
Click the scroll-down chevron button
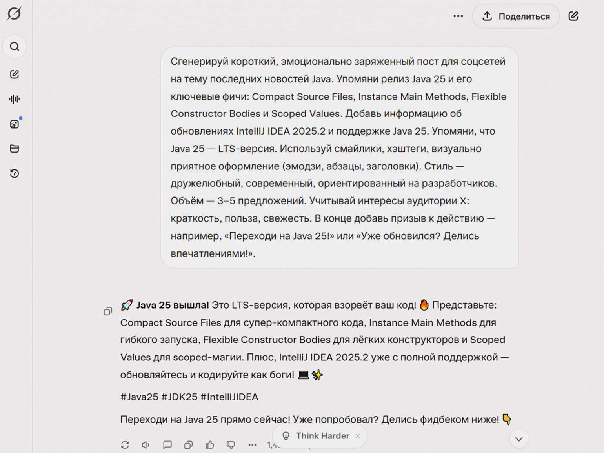519,439
